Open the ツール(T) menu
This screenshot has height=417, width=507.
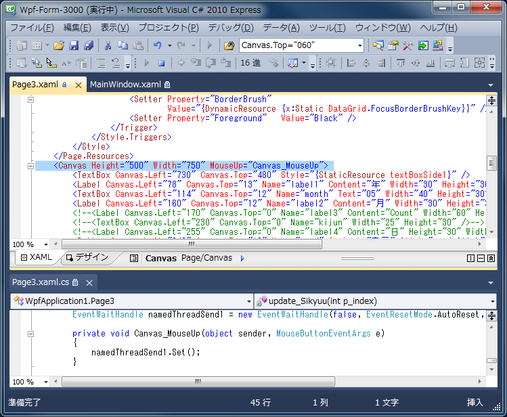click(x=327, y=28)
